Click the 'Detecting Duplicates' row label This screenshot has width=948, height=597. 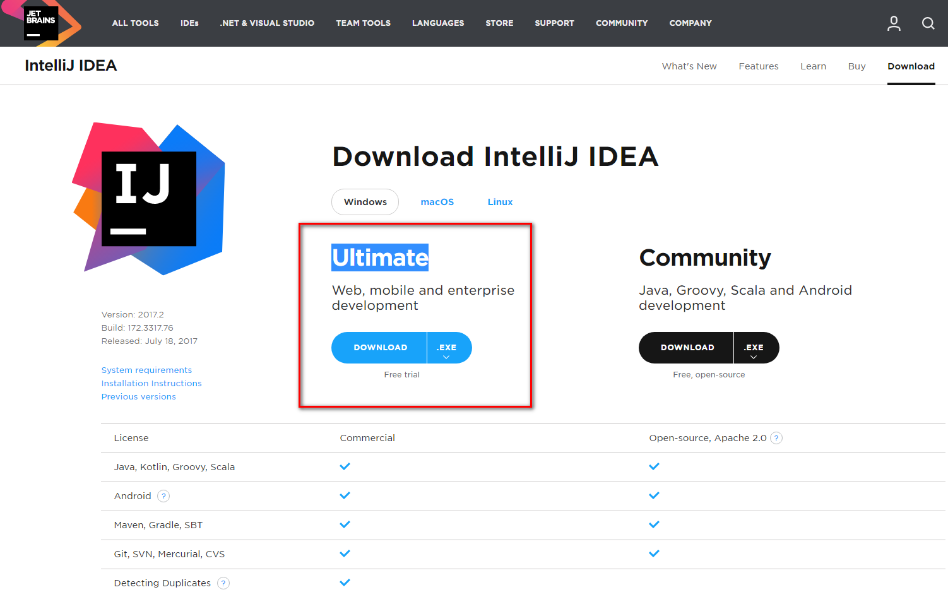tap(162, 583)
